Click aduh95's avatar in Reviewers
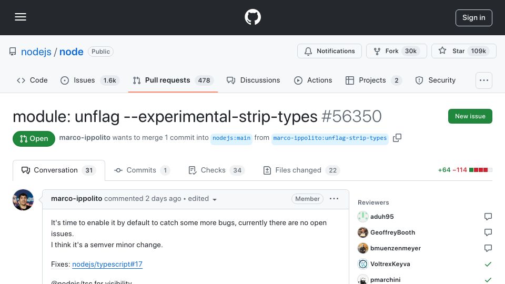Viewport: 505px width, 284px height. tap(363, 217)
